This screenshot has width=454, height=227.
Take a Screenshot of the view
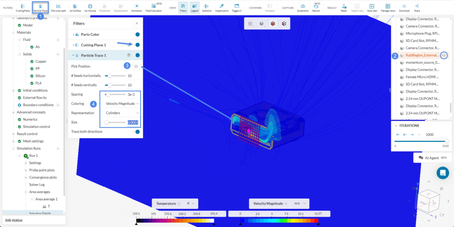click(303, 8)
